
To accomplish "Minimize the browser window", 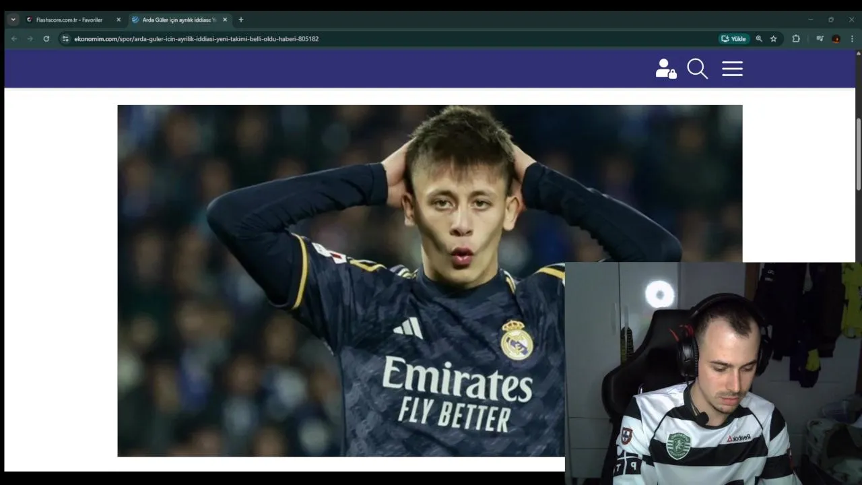I will tap(811, 20).
